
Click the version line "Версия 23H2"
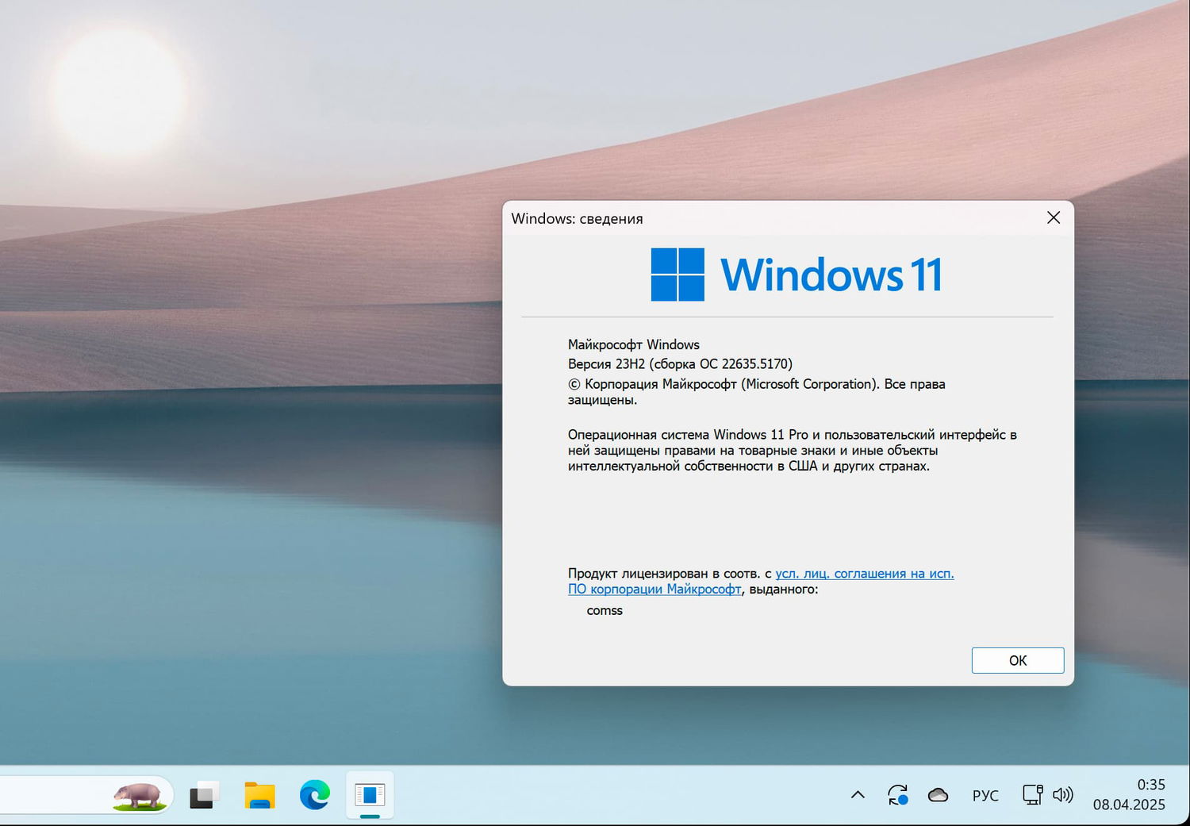click(680, 364)
